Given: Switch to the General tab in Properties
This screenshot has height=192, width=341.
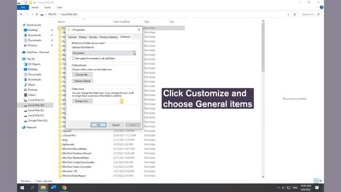Looking at the screenshot, I should (72, 37).
